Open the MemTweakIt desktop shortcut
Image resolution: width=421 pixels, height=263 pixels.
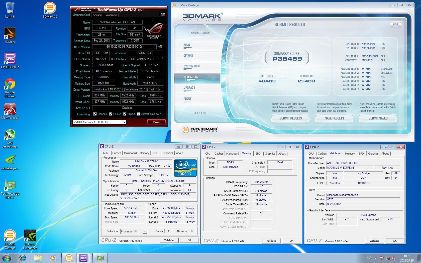[x=10, y=111]
